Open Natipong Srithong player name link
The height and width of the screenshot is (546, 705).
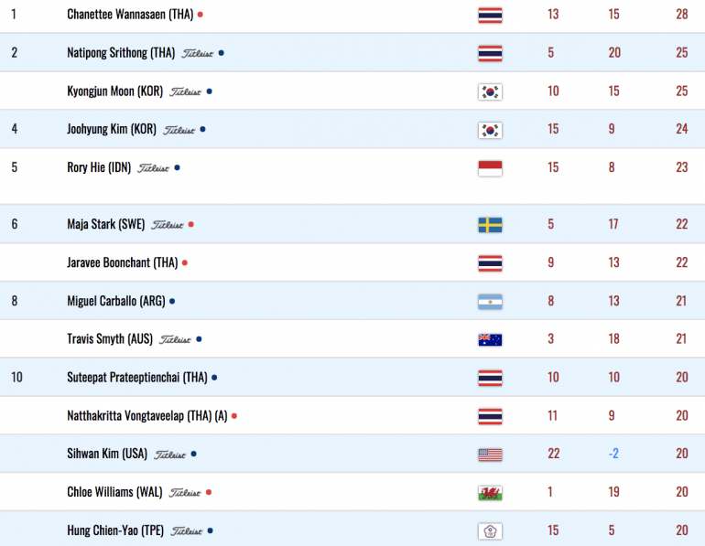pos(121,53)
